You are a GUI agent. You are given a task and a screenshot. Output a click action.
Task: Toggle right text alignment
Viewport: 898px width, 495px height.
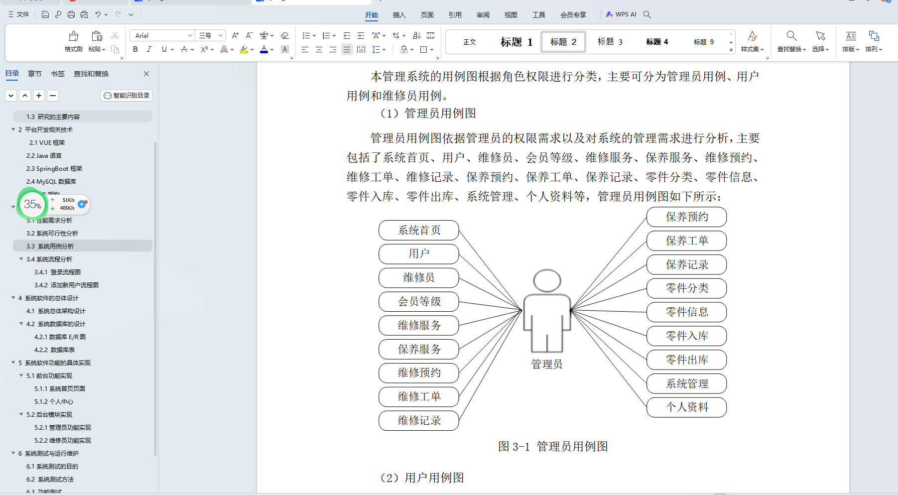[333, 49]
